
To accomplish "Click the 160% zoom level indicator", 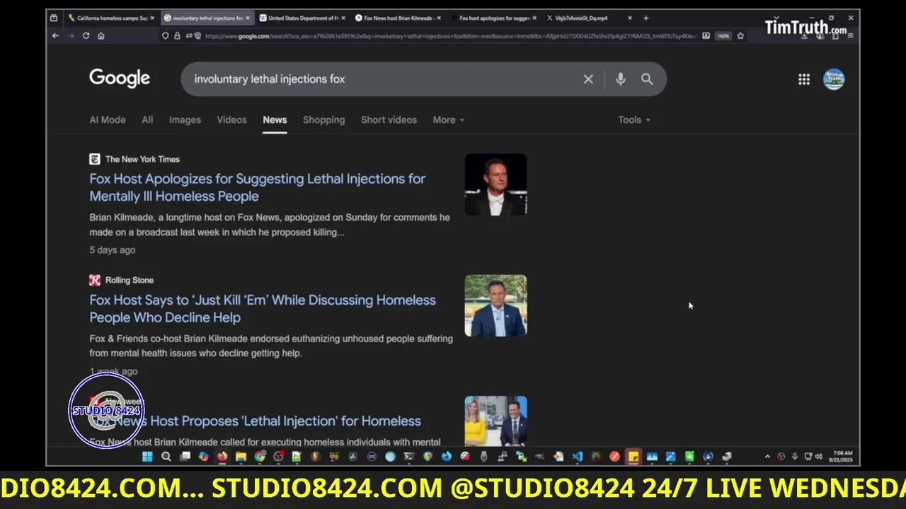I will coord(723,35).
